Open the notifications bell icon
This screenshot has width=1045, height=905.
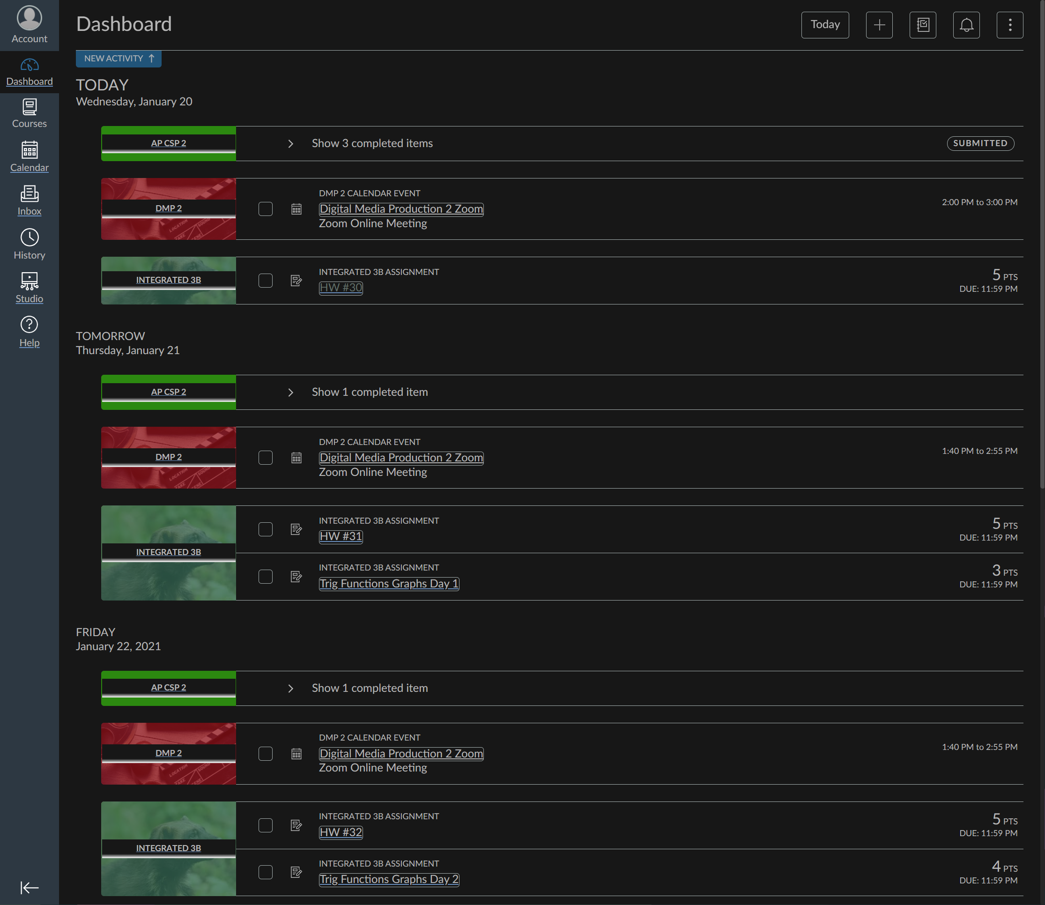[x=966, y=25]
